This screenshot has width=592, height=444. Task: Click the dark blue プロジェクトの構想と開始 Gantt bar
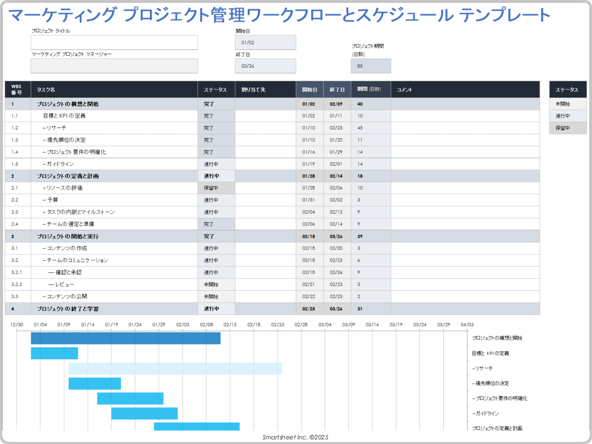pos(125,338)
